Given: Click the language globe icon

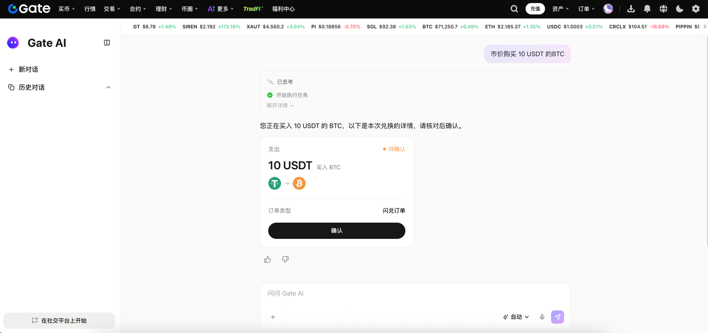Looking at the screenshot, I should pos(663,9).
